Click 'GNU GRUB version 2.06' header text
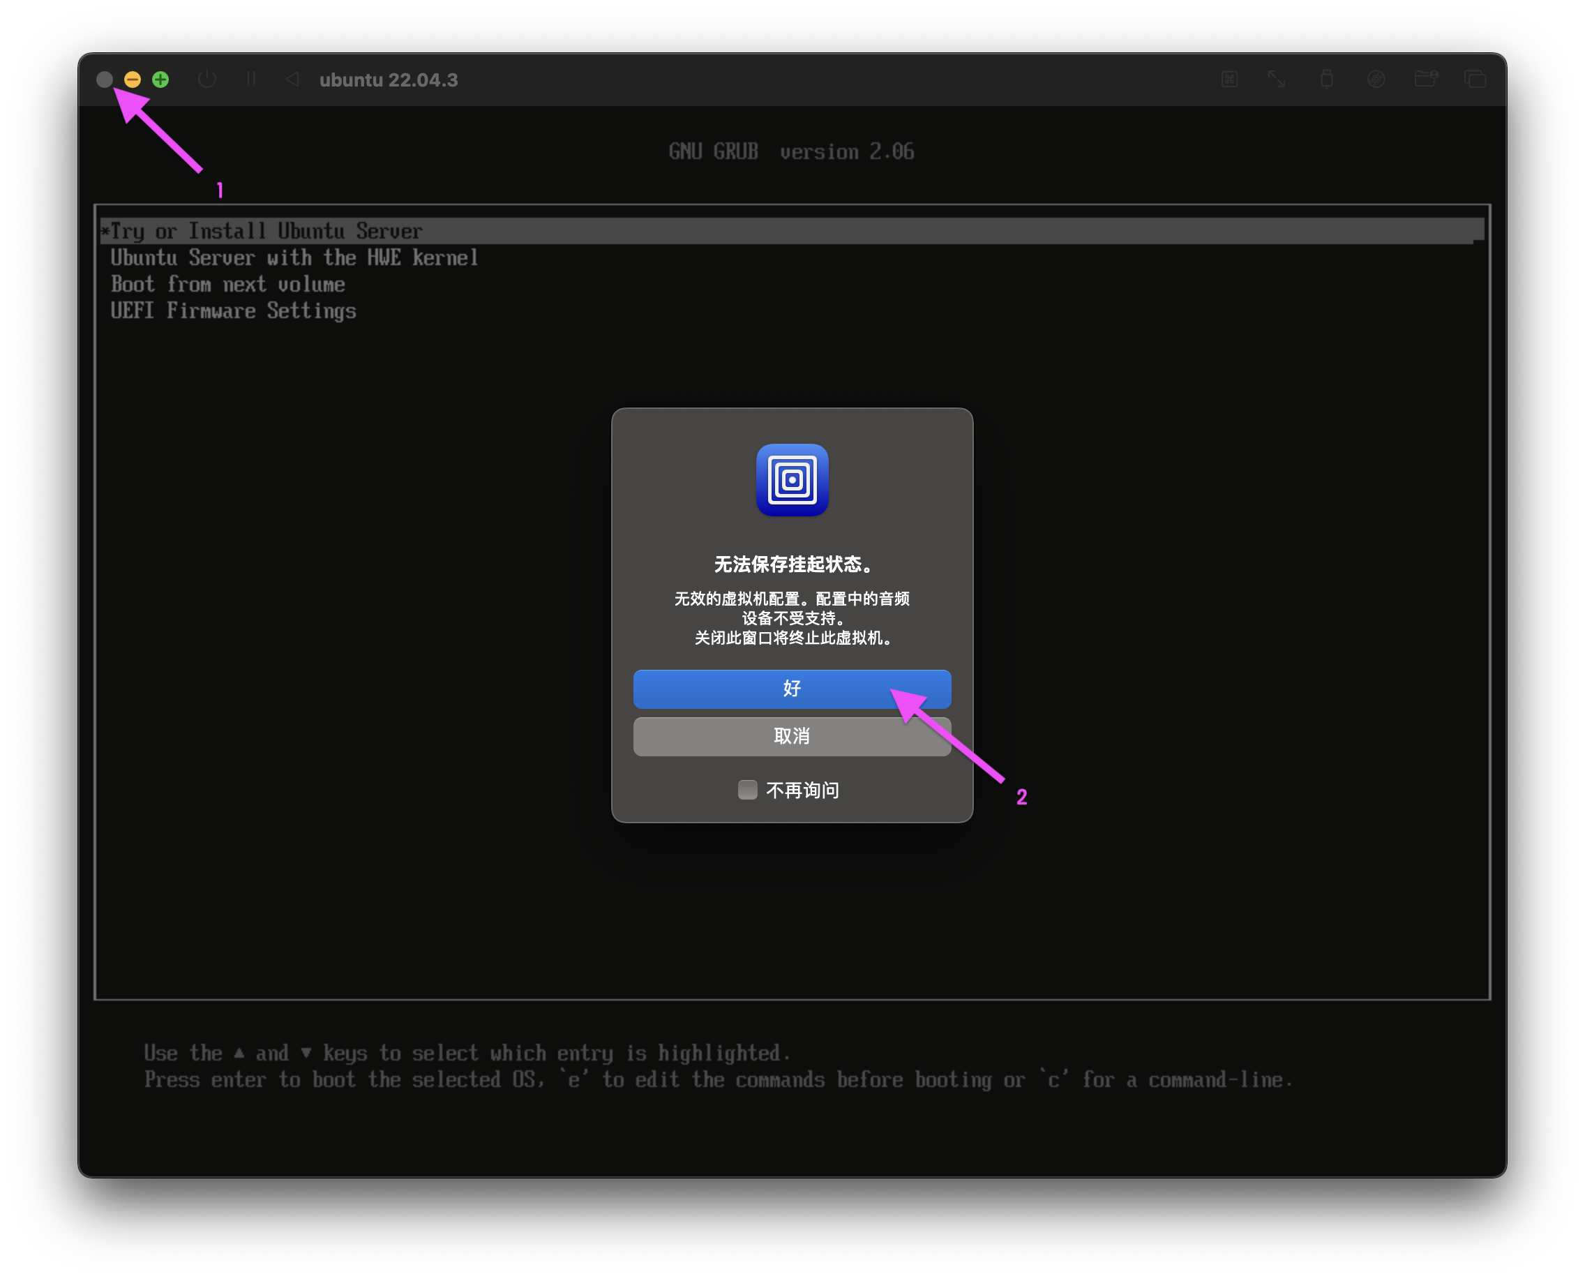The image size is (1585, 1281). (x=792, y=151)
